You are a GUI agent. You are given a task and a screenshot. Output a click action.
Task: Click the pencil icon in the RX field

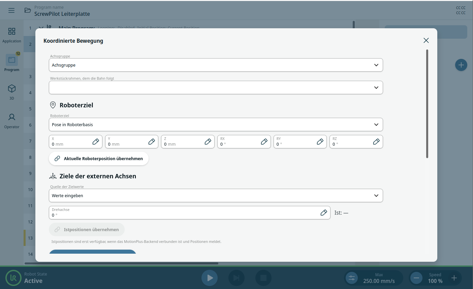pos(264,142)
